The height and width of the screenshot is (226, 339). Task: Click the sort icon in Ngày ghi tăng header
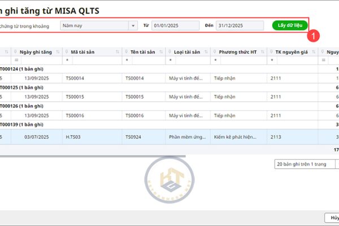[58, 52]
